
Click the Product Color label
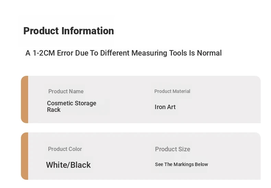tap(65, 149)
